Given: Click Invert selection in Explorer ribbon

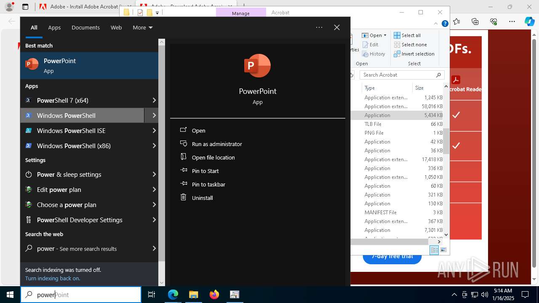Looking at the screenshot, I should tap(414, 54).
